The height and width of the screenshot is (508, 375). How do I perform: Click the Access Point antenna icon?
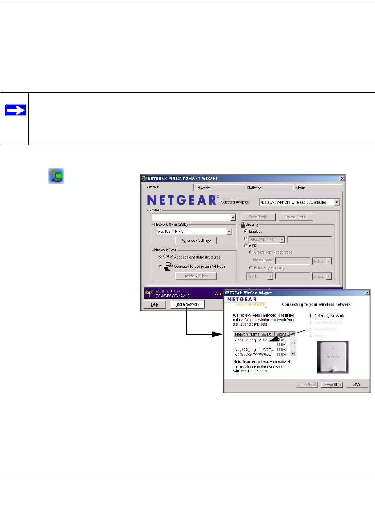pyautogui.click(x=168, y=257)
